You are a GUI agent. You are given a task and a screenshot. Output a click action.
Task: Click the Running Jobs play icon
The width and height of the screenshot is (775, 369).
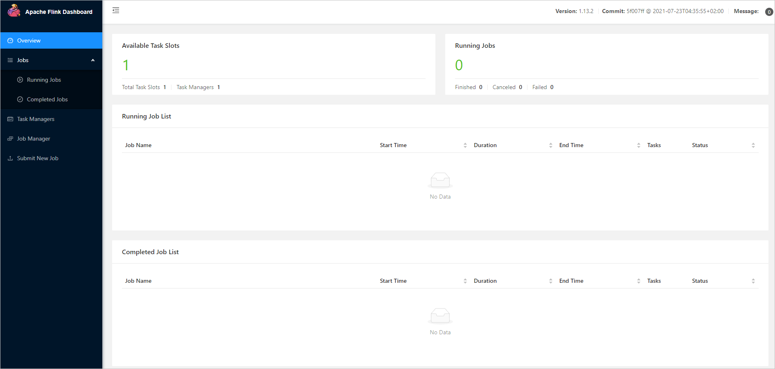[20, 80]
